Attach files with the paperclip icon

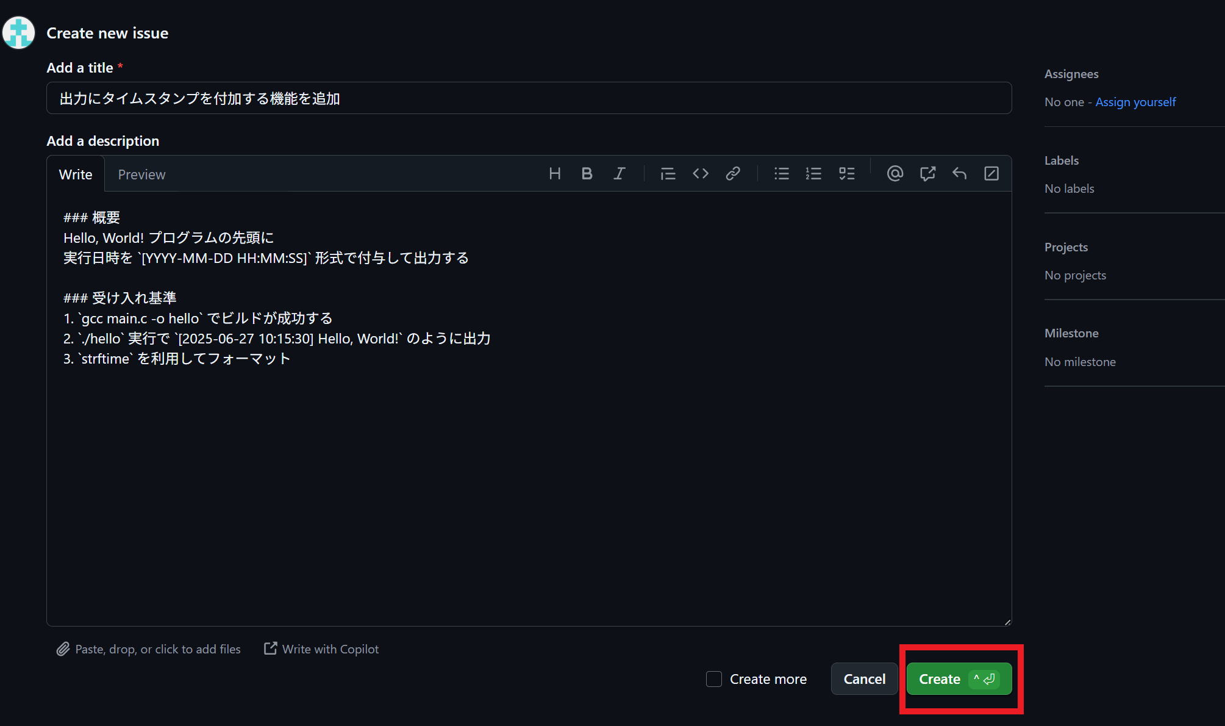(x=63, y=649)
